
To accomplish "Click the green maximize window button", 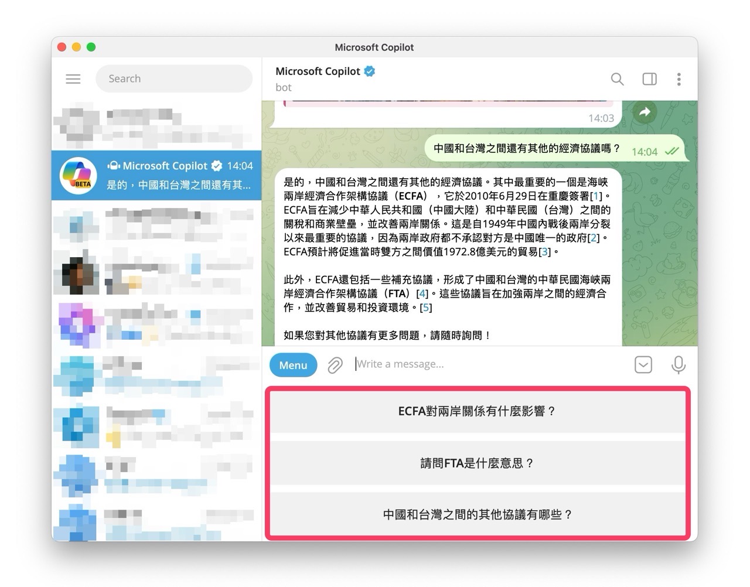I will 91,47.
